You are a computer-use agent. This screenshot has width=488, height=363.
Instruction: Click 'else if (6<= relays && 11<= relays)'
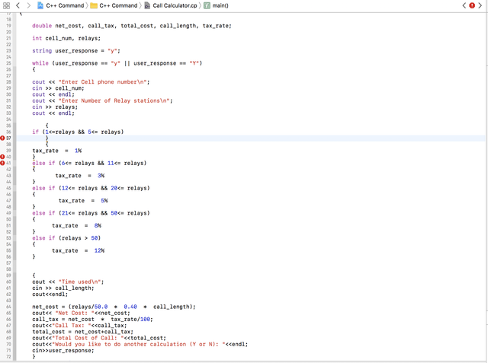[89, 163]
